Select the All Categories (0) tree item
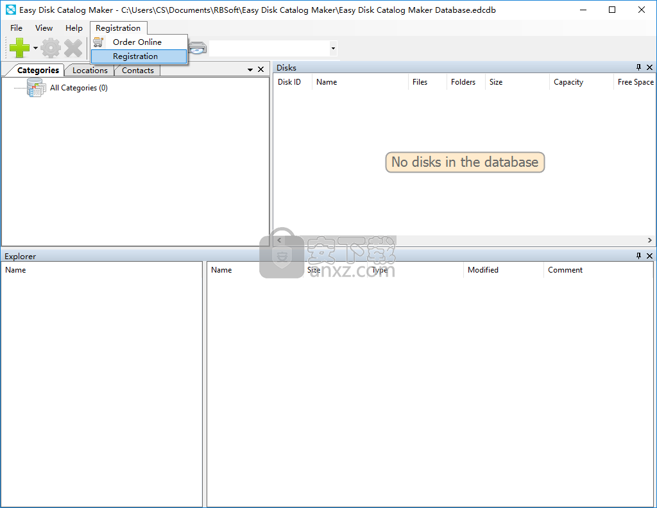 [x=79, y=87]
